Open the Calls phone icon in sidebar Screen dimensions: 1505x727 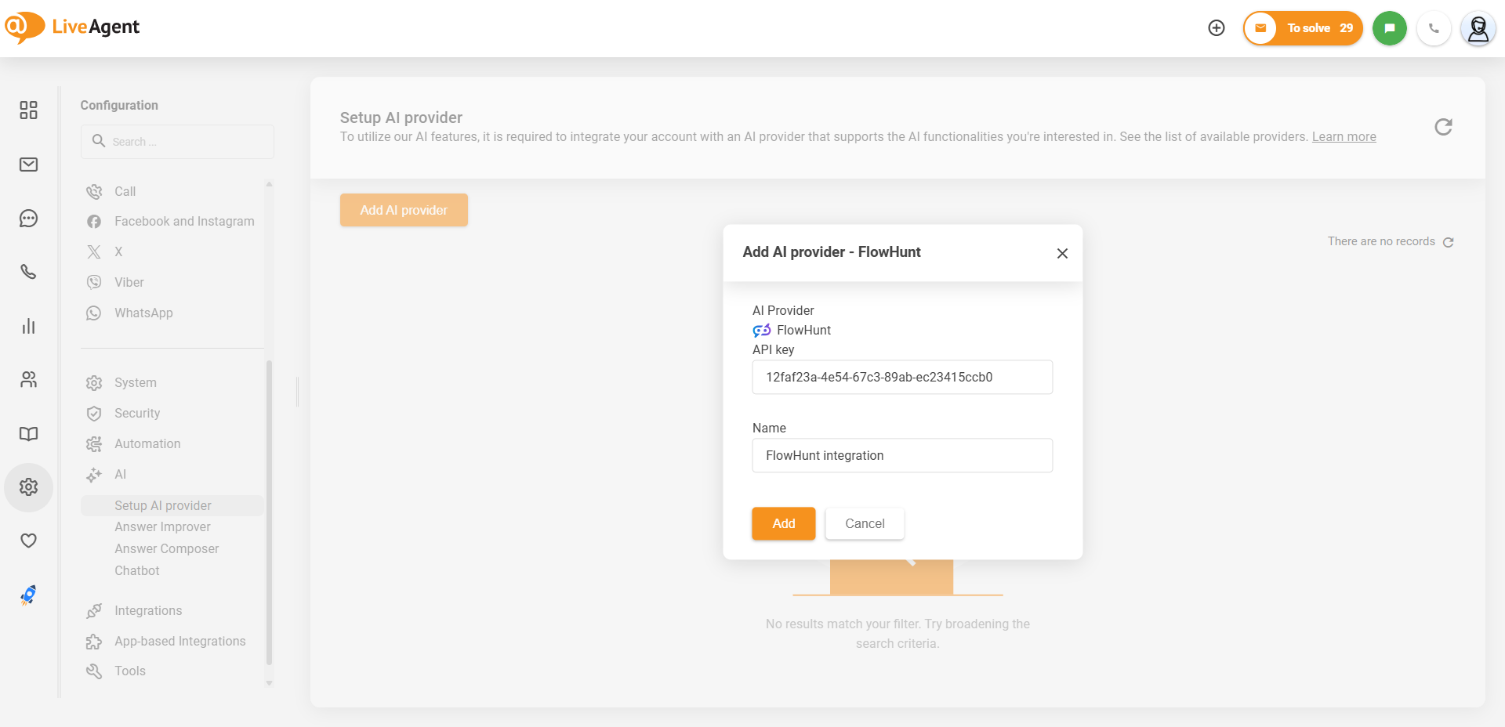tap(28, 272)
